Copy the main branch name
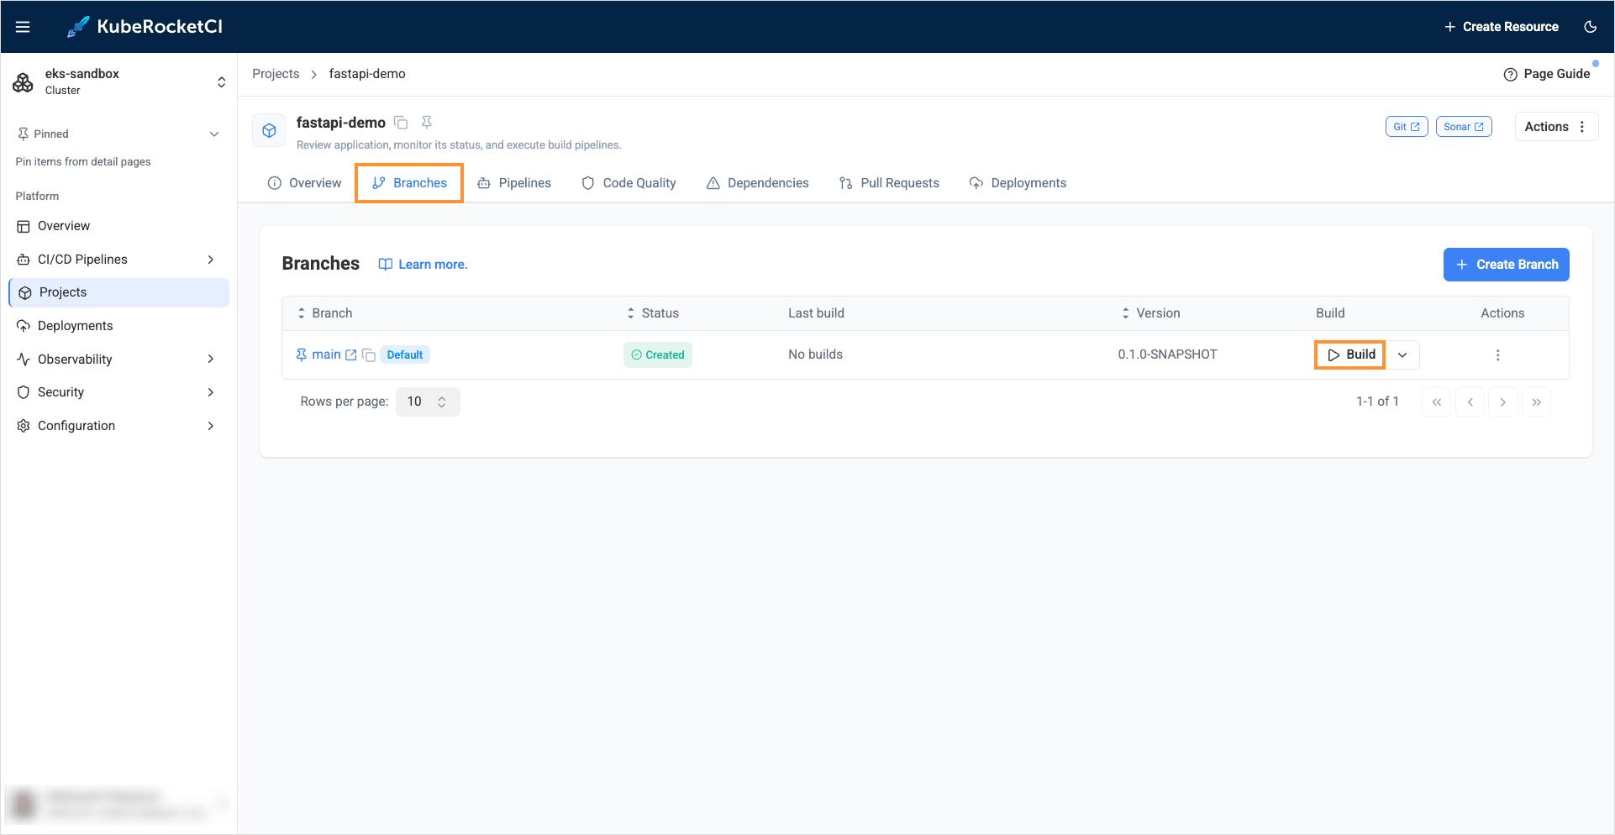1615x835 pixels. pos(368,355)
